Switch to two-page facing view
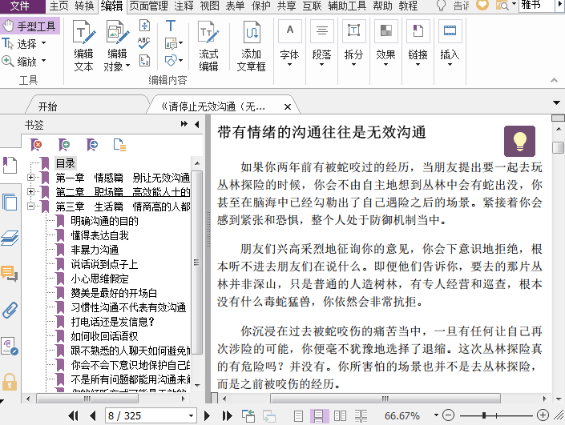 coord(340,415)
